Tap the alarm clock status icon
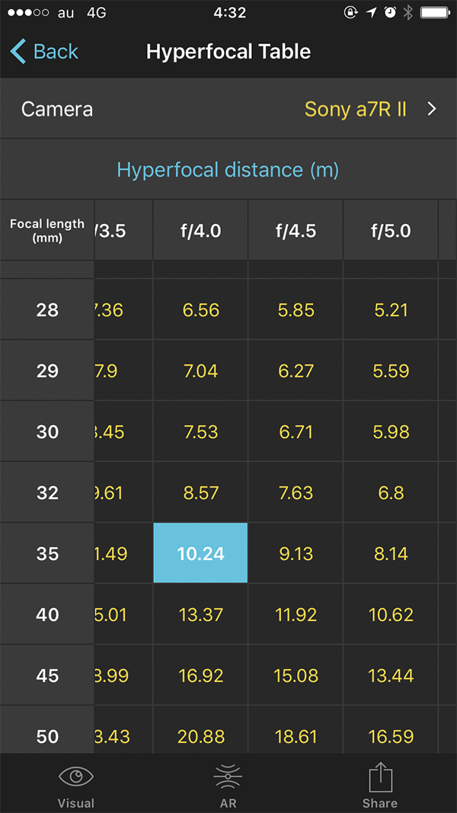This screenshot has height=813, width=457. 390,13
